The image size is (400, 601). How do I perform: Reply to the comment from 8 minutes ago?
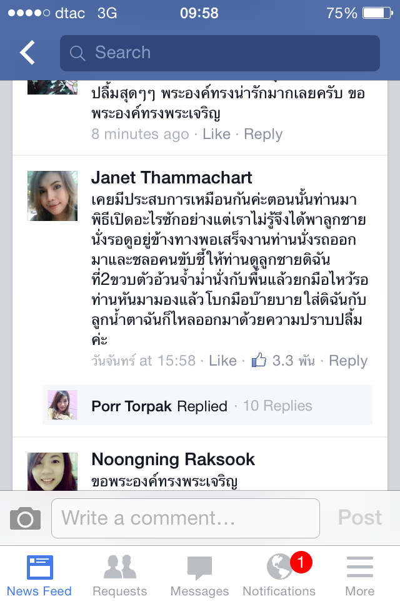tap(263, 134)
